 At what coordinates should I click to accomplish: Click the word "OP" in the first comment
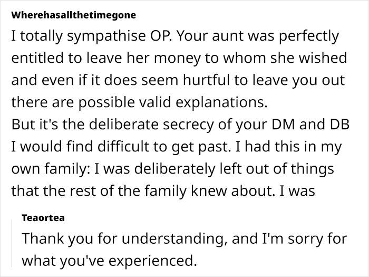160,39
